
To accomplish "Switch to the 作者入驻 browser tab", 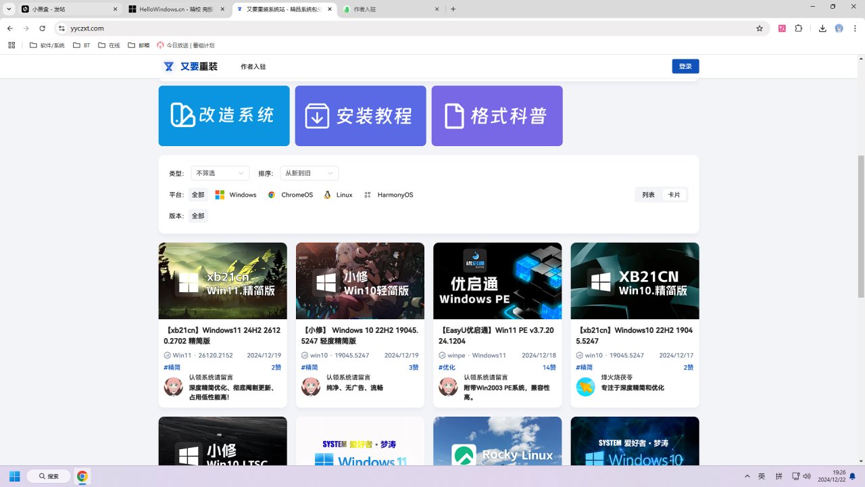I will (x=392, y=9).
